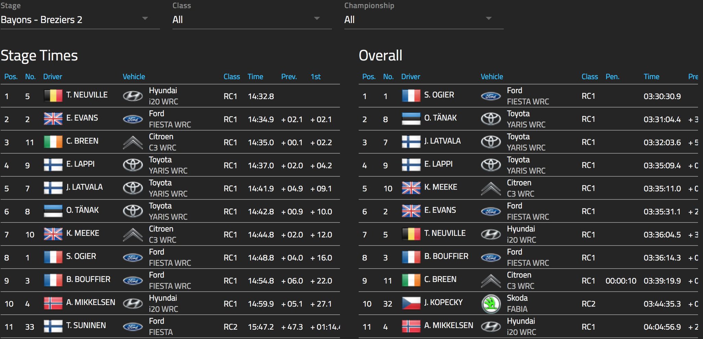
Task: Click overall time 03:39:19.9
Action: click(662, 281)
